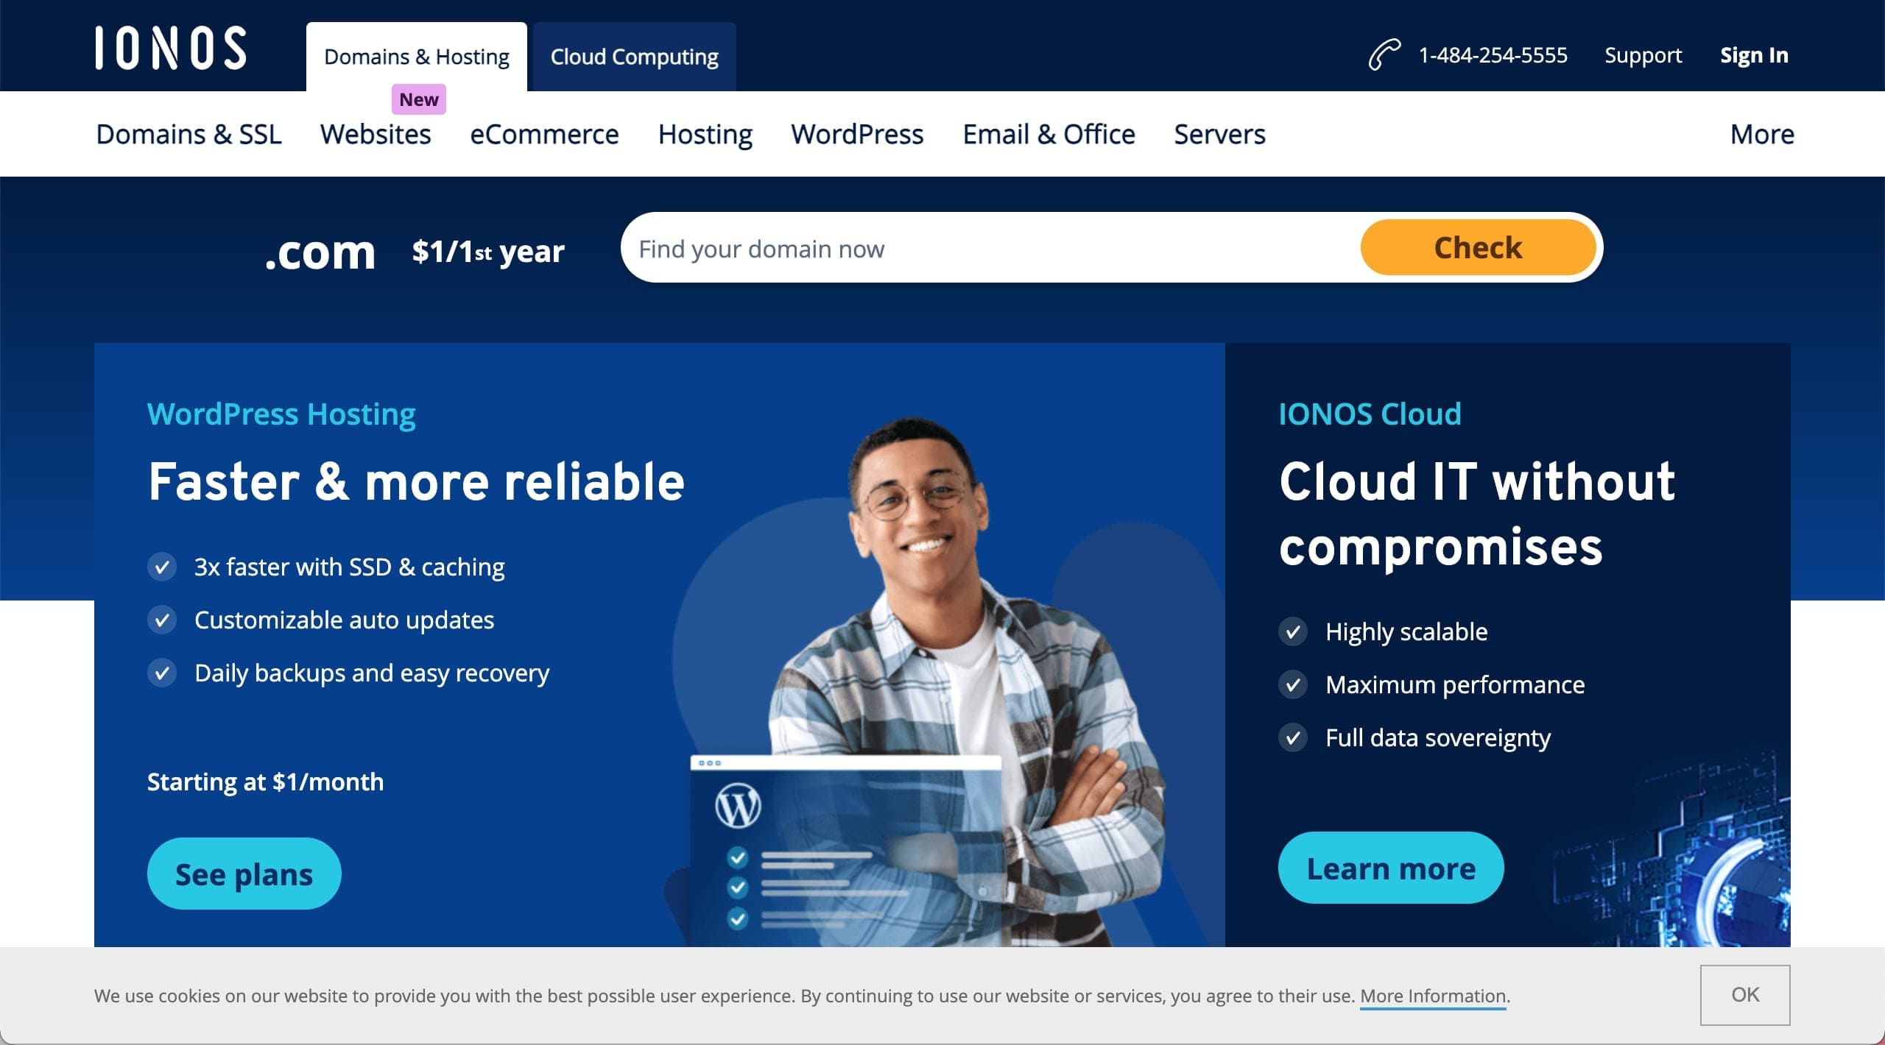Click the checkmark next to Highly scalable
Image resolution: width=1885 pixels, height=1045 pixels.
1293,631
